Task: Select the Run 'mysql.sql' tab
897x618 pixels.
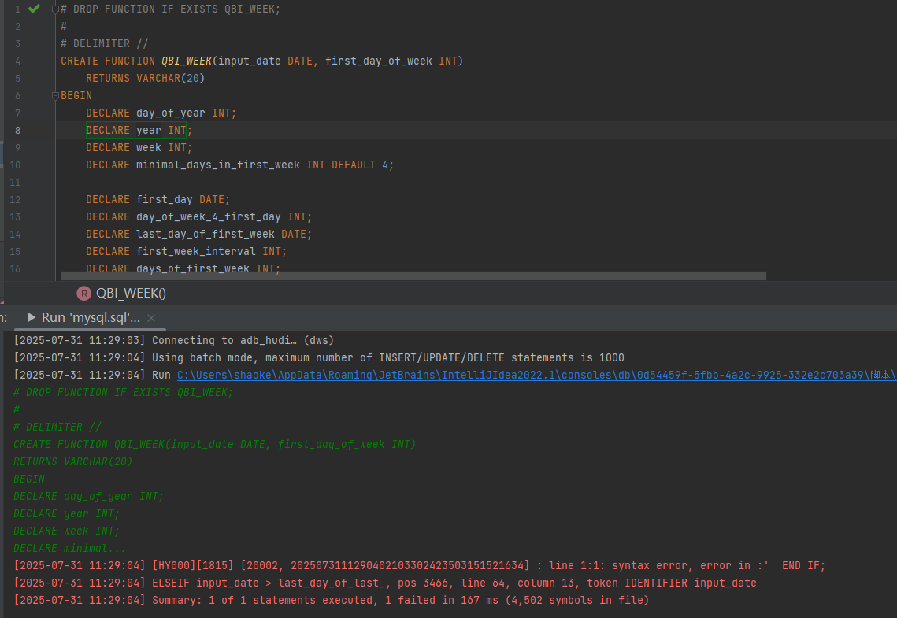Action: coord(91,318)
